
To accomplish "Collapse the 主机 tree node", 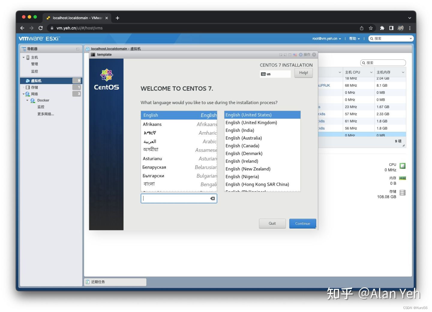I will pyautogui.click(x=23, y=57).
